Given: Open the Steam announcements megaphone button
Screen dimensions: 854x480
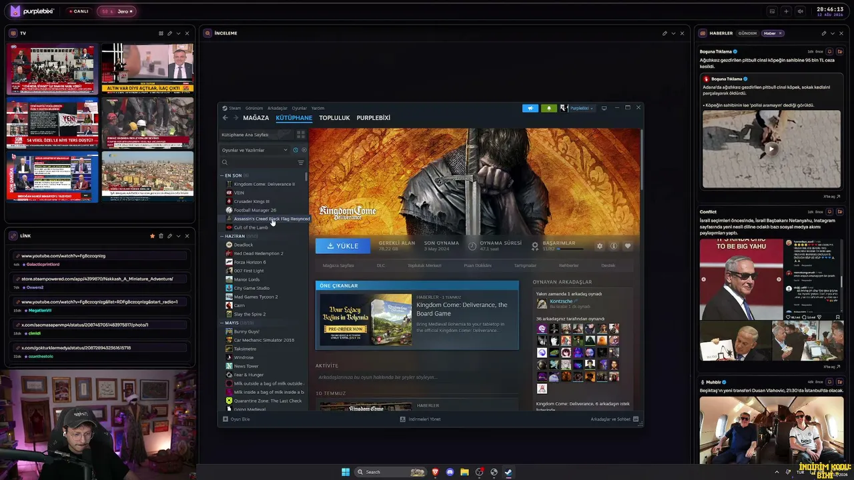Looking at the screenshot, I should coord(530,108).
